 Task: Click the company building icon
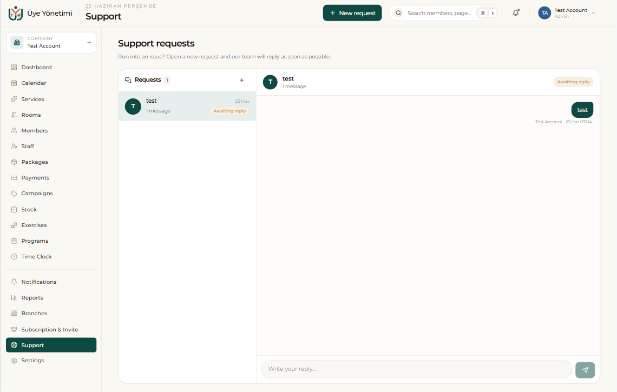pos(17,43)
